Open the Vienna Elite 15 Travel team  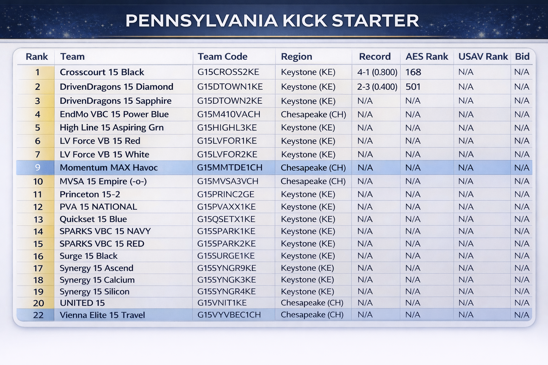[102, 315]
